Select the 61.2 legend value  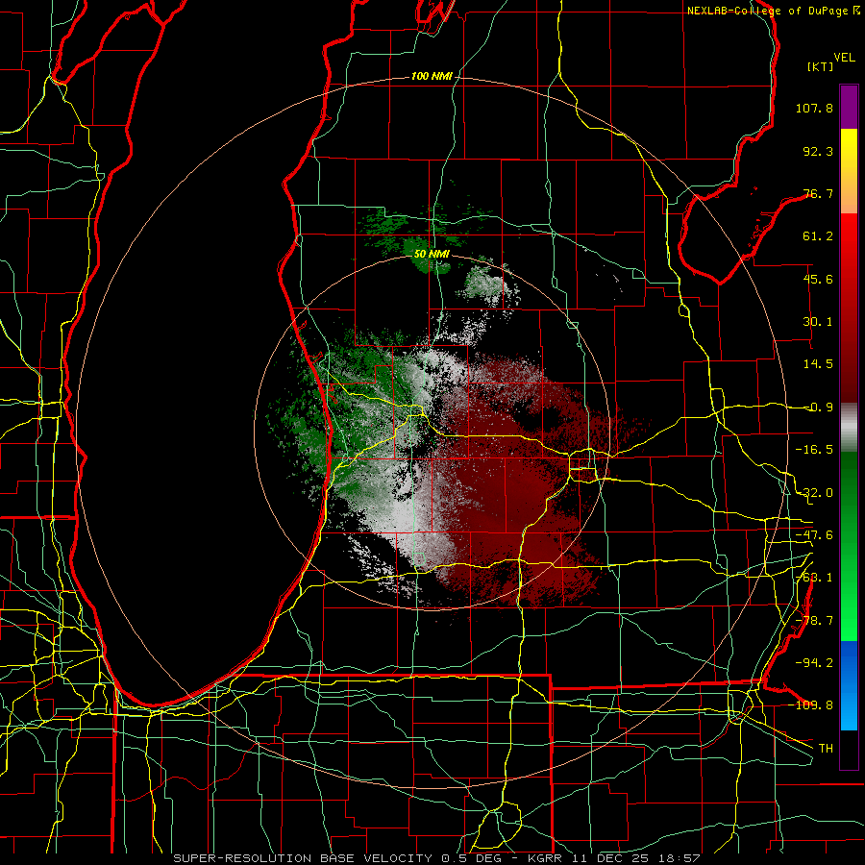818,236
